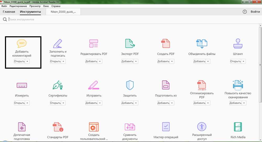
Task: Click the help question mark icon
Action: coord(245,12)
